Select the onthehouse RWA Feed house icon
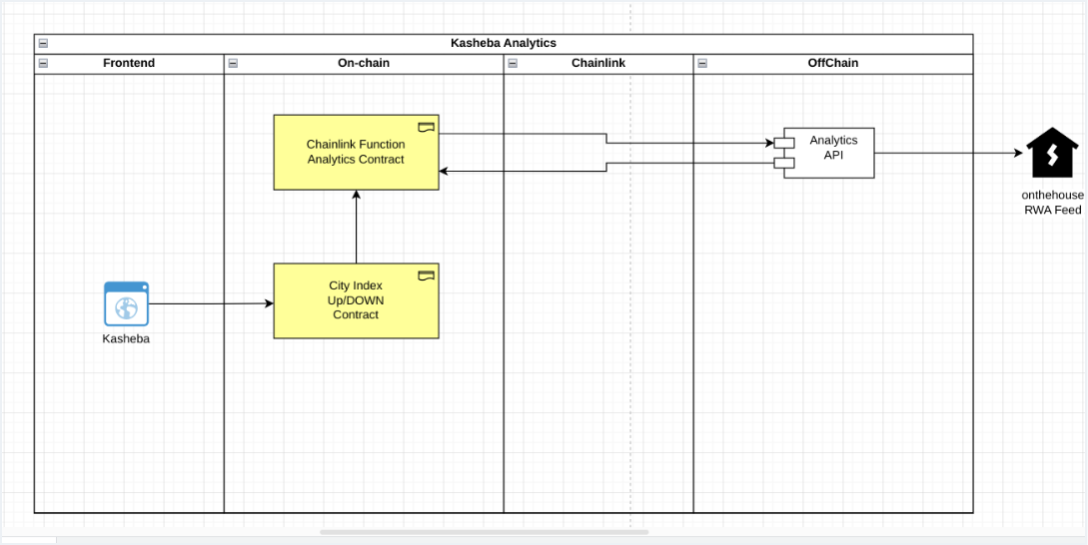This screenshot has height=545, width=1088. (1053, 153)
